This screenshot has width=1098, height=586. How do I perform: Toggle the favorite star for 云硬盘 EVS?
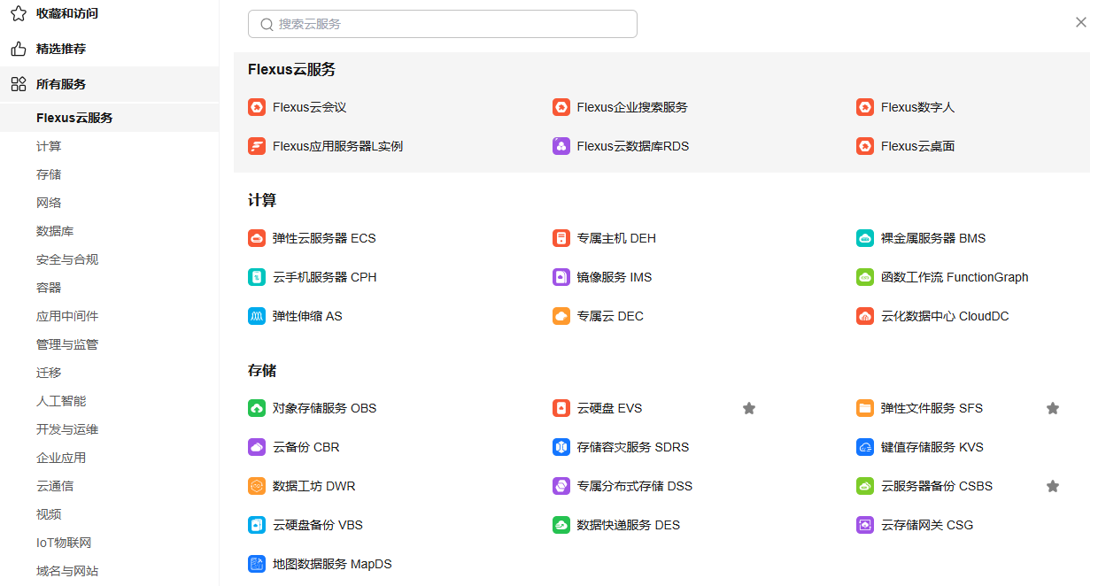coord(749,408)
